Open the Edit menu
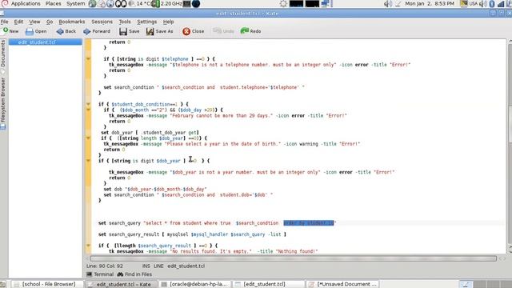 [x=18, y=22]
